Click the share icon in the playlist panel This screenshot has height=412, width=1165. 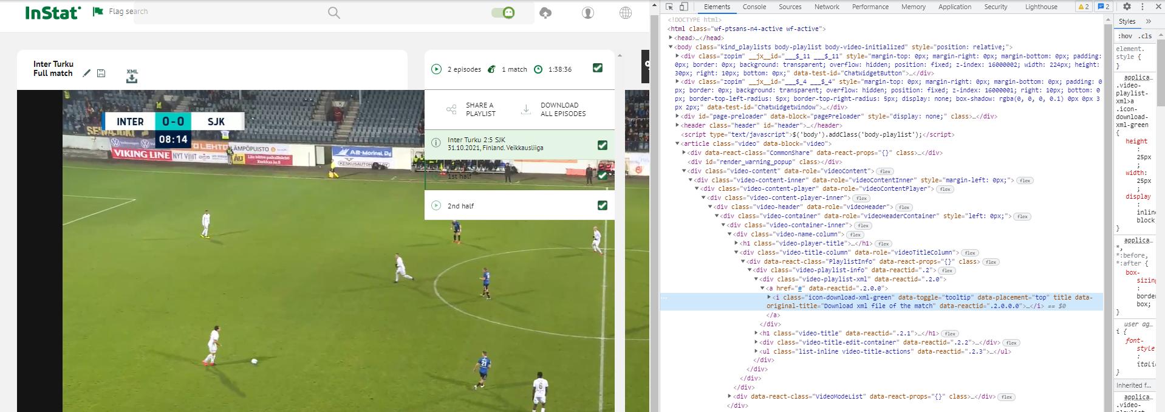coord(451,109)
